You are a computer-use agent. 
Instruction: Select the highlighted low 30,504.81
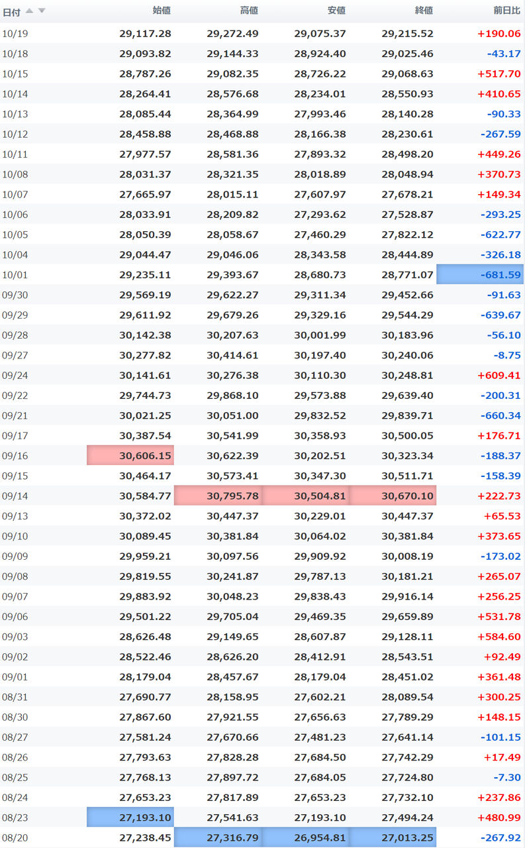(305, 496)
